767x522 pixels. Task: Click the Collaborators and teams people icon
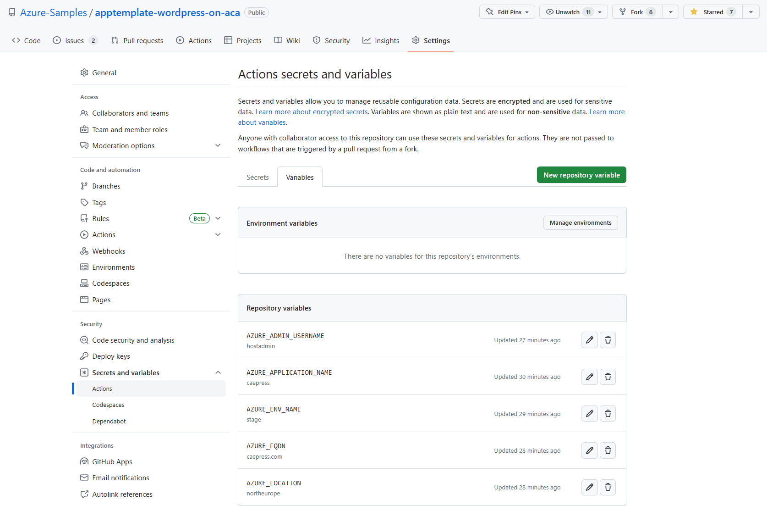click(x=84, y=113)
